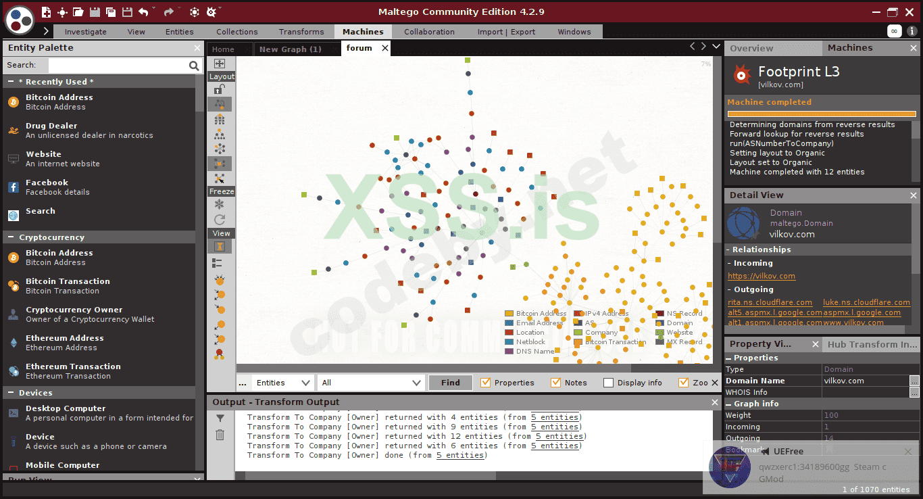The image size is (923, 499).
Task: Select the circular layout icon
Action: pyautogui.click(x=220, y=149)
